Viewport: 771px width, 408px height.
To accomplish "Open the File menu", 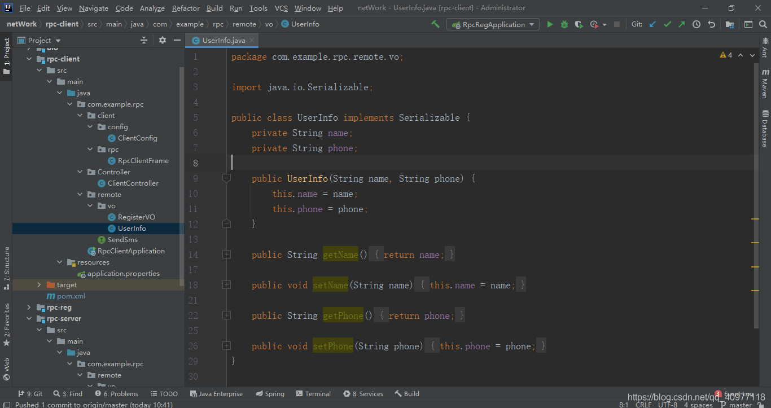I will 25,8.
